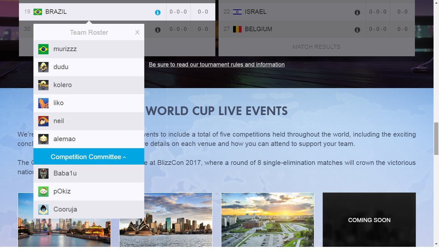This screenshot has width=439, height=252.
Task: Click alemao's player avatar
Action: (x=44, y=139)
